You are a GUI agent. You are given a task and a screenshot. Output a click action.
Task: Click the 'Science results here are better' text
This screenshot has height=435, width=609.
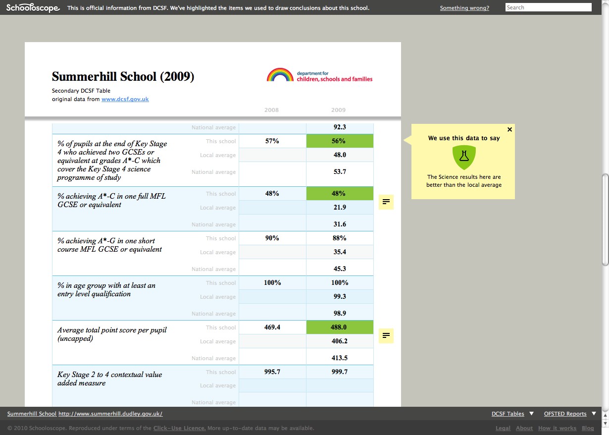[464, 181]
